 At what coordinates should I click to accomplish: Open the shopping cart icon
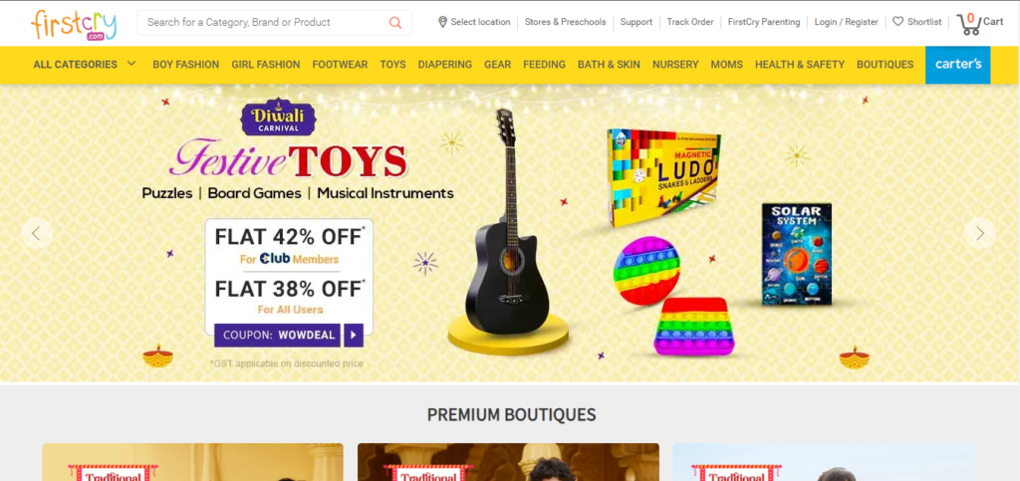[968, 24]
